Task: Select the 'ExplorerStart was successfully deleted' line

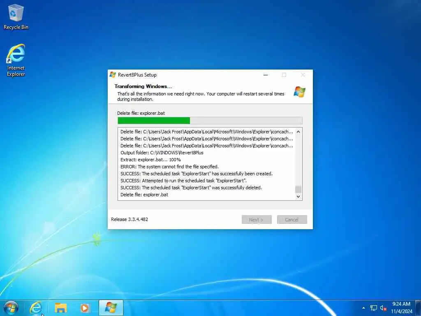Action: 191,188
